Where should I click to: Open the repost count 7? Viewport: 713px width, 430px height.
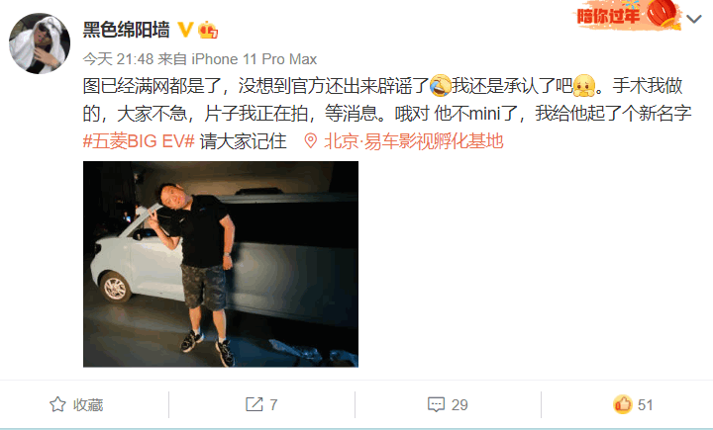(x=273, y=404)
